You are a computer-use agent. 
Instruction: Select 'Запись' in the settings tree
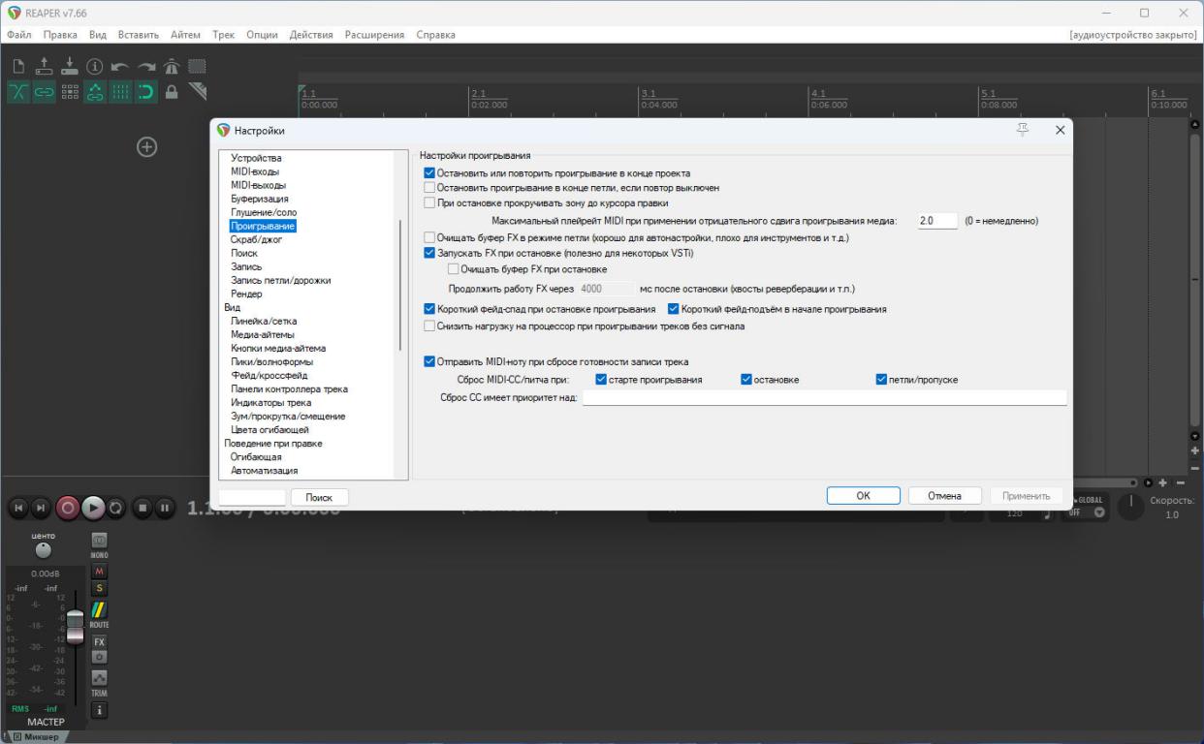tap(245, 266)
